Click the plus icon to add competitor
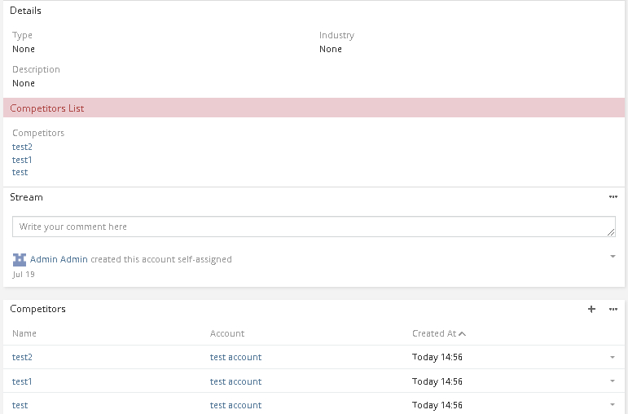Image resolution: width=628 pixels, height=414 pixels. click(x=591, y=310)
